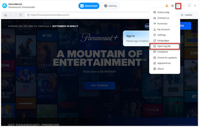Screen dimensions: 199x127
Task: Click the Marshals poster thumbnail
Action: (26, 50)
